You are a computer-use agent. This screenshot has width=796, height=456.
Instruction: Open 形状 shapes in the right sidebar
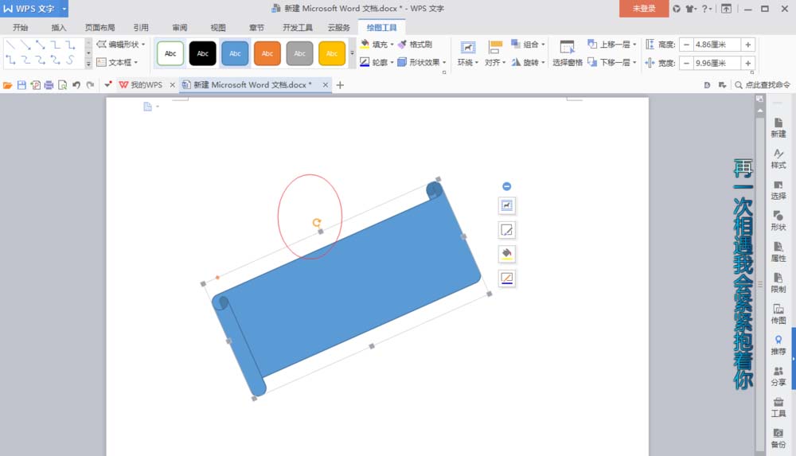click(x=778, y=221)
